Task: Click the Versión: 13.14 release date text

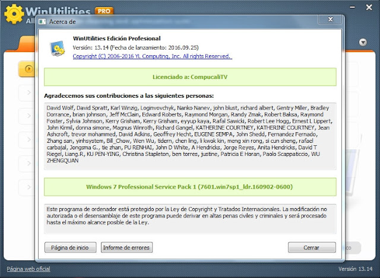Action: pos(135,47)
